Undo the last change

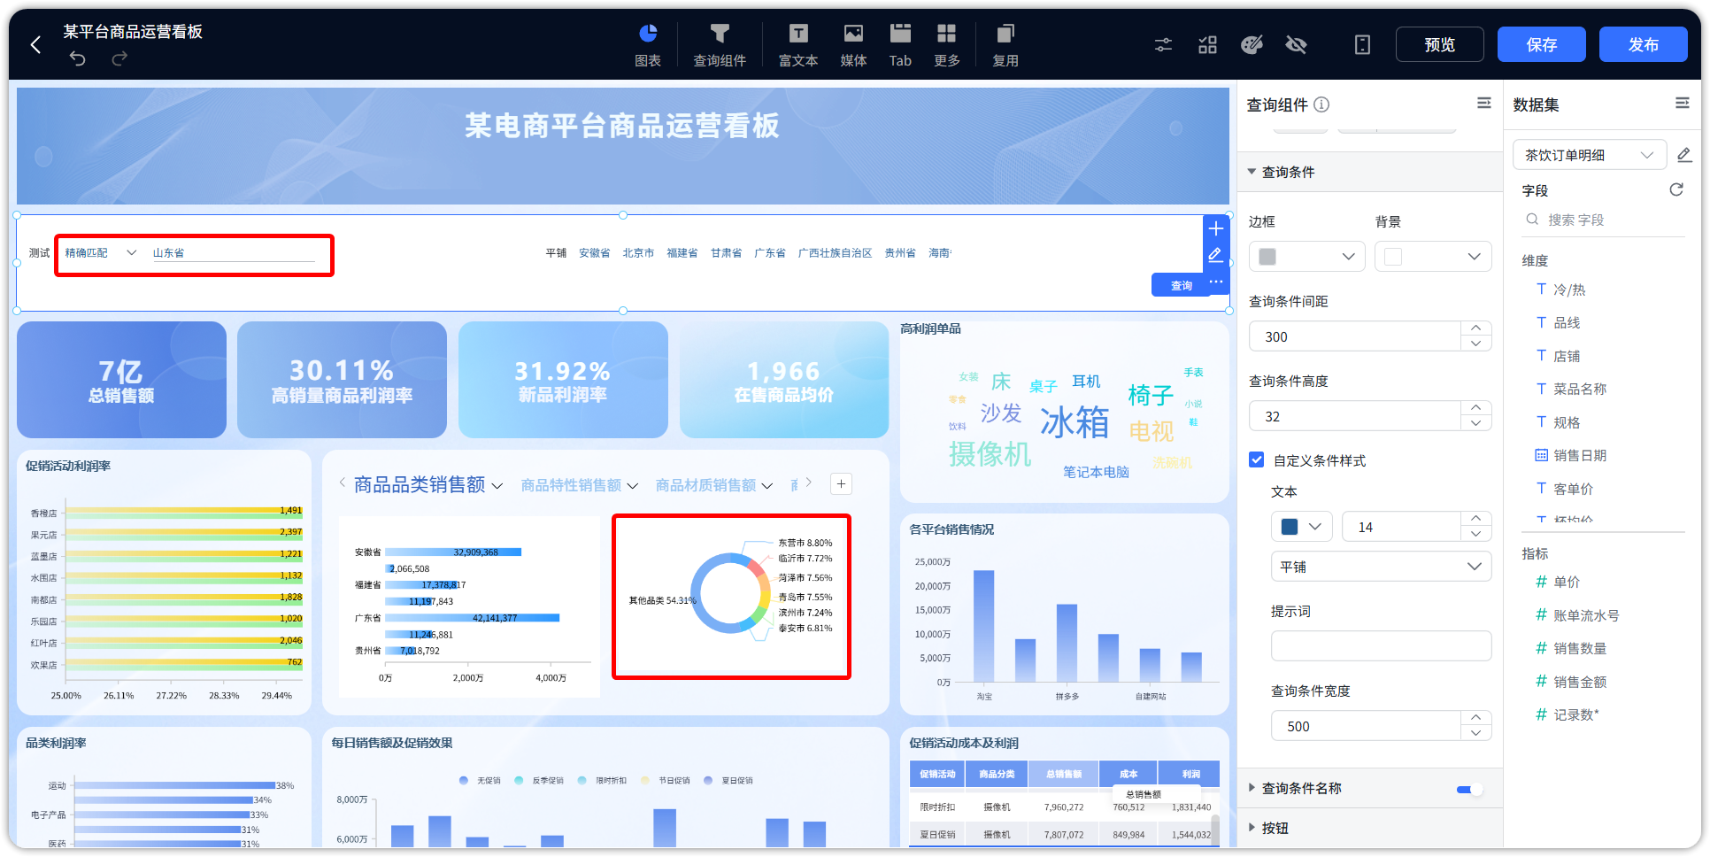[78, 59]
